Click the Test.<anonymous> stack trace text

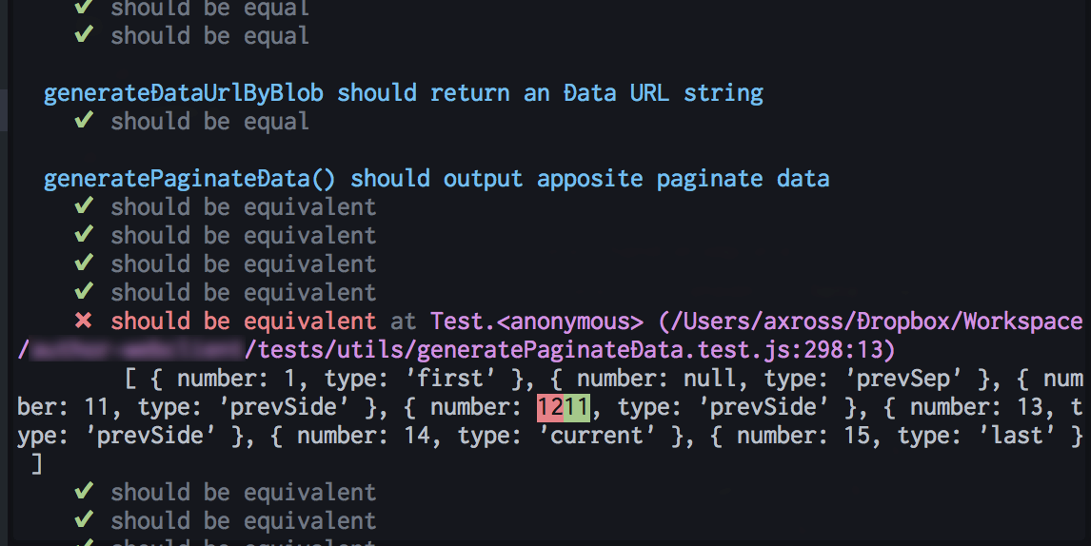[536, 322]
